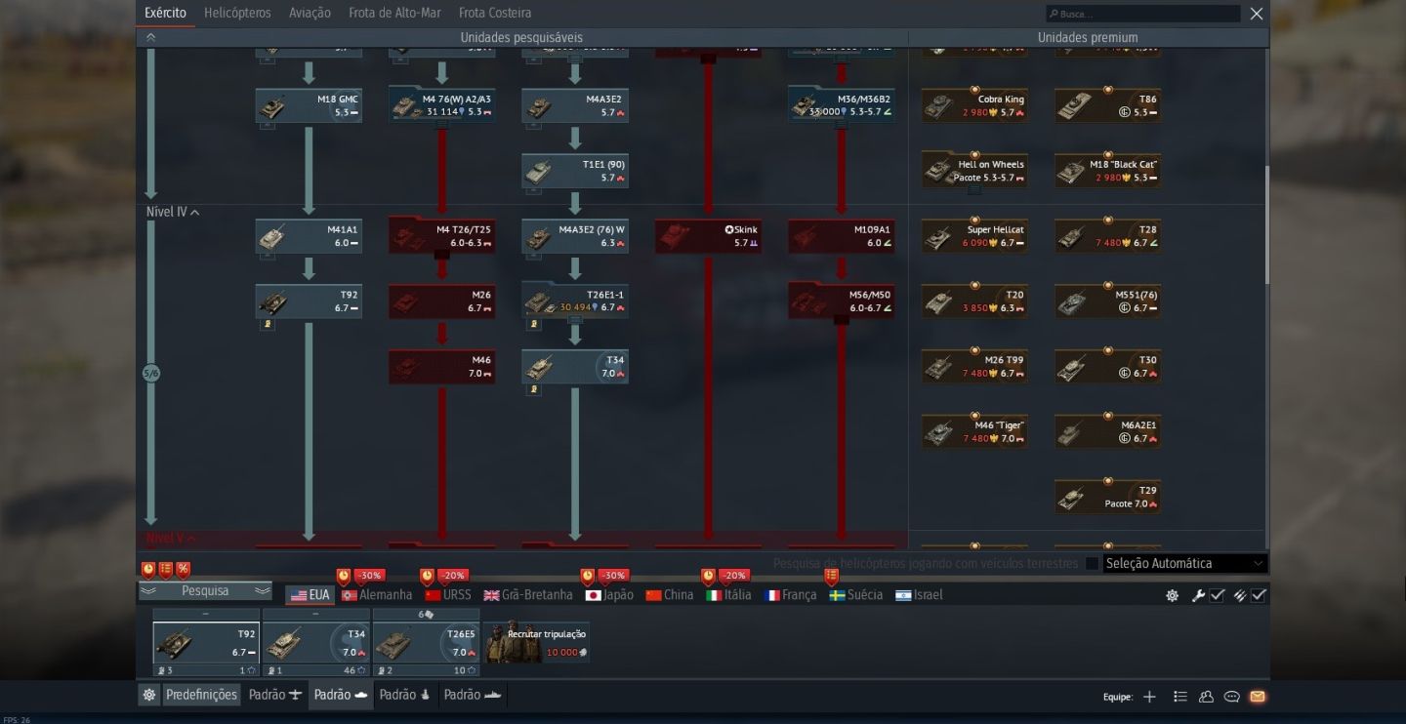
Task: Click the red clock badge above Pesquisa
Action: (148, 569)
